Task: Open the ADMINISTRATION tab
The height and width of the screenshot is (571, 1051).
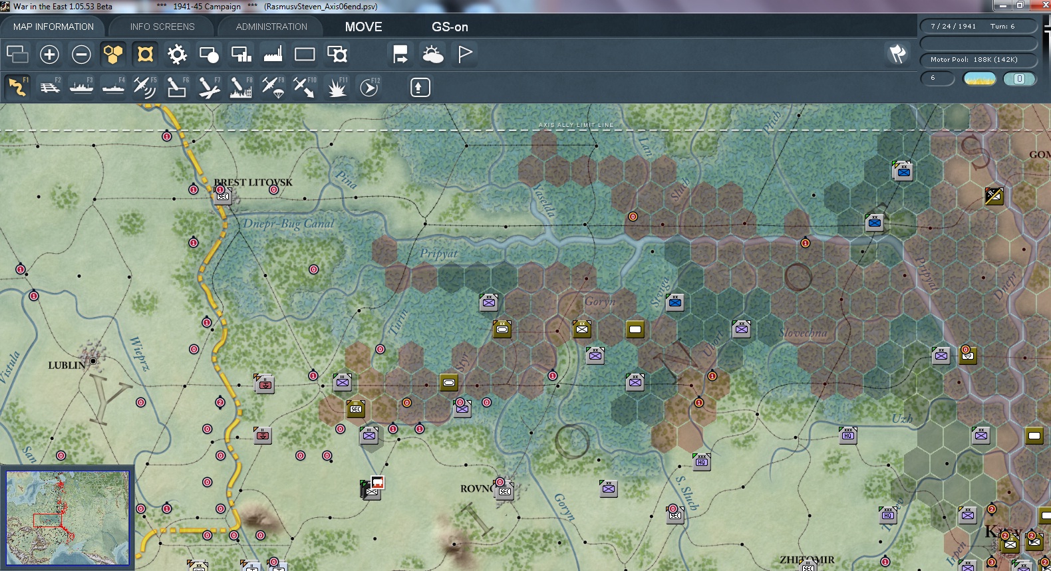Action: pyautogui.click(x=271, y=27)
